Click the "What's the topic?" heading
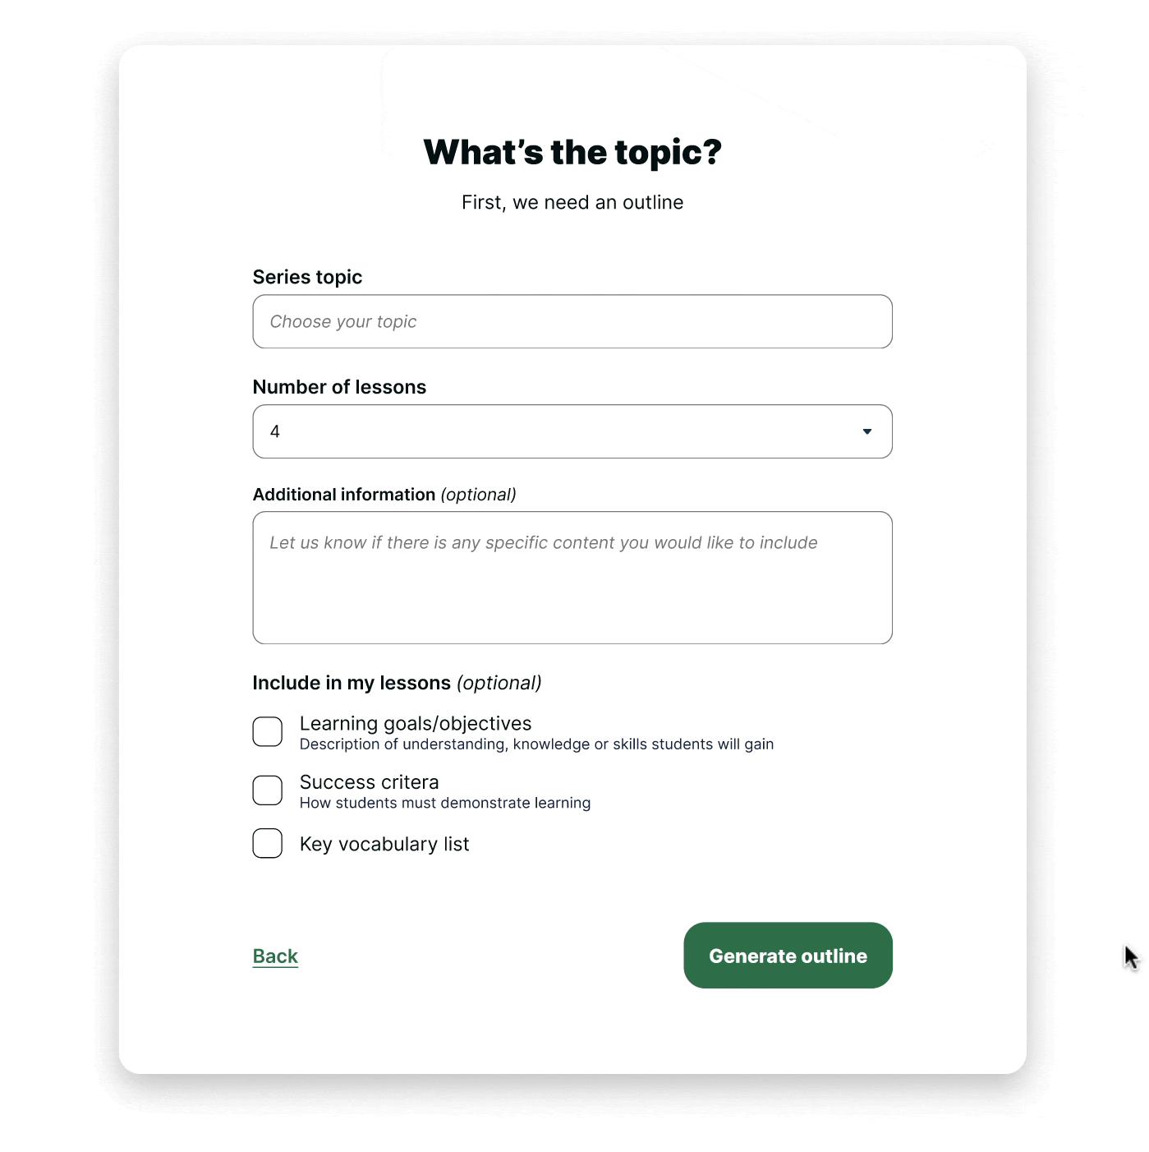 (x=572, y=152)
